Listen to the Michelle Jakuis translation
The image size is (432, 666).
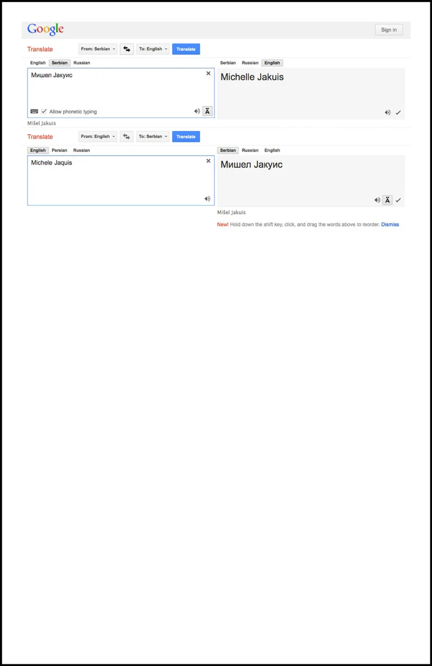(387, 113)
